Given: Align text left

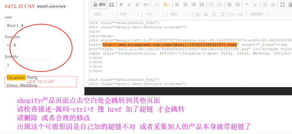Looking at the screenshot, I should (177, 5).
